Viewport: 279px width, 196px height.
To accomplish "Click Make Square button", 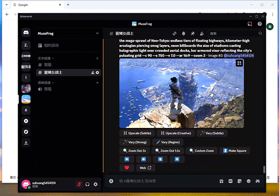I will coord(235,151).
